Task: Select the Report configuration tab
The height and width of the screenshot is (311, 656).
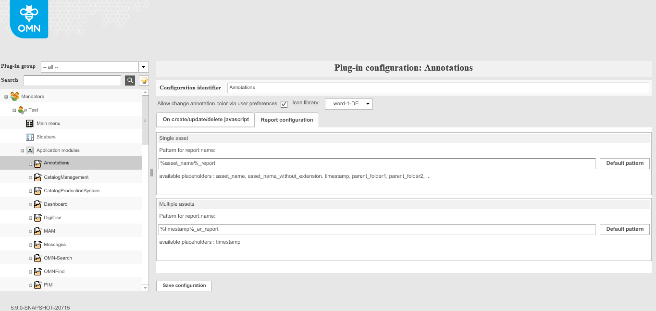Action: coord(287,120)
